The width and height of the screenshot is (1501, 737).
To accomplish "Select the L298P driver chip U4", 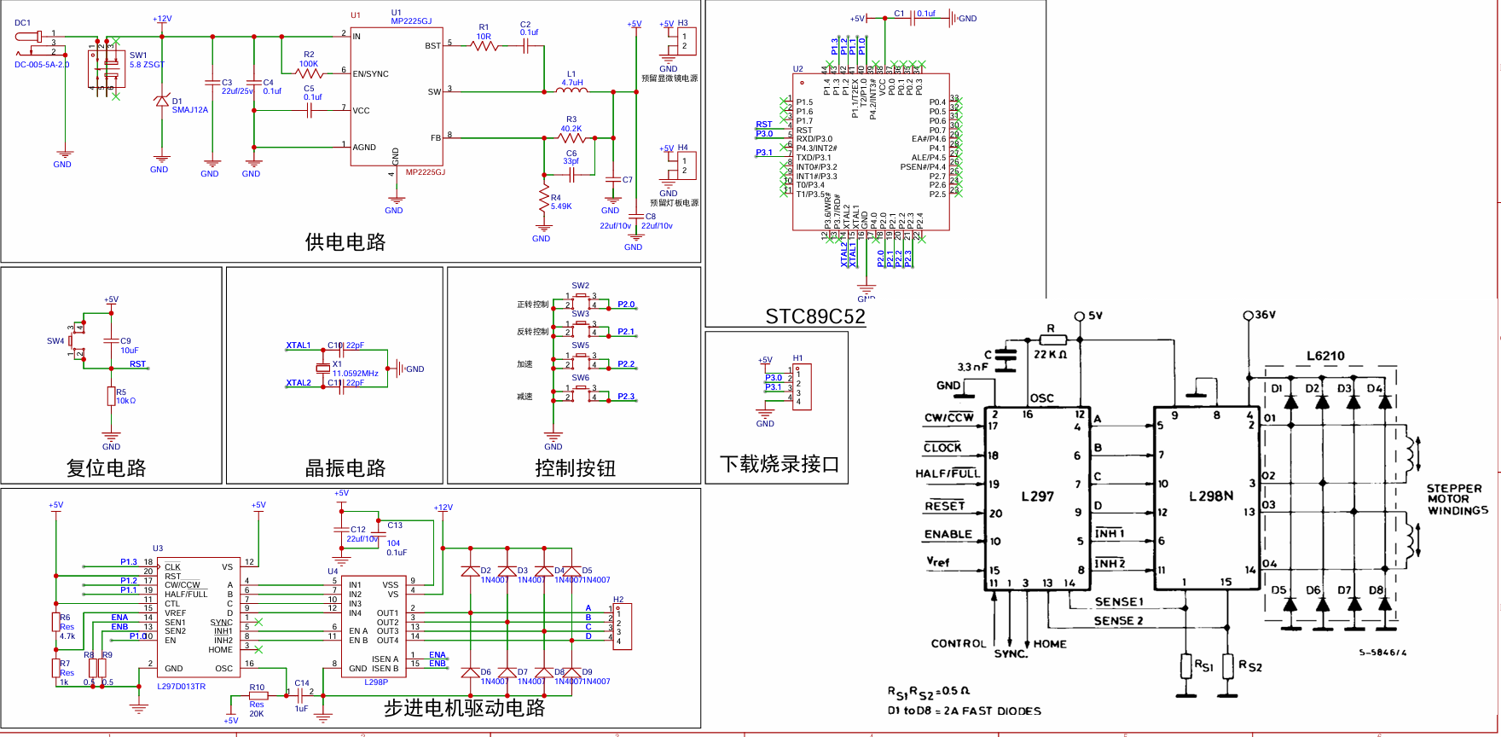I will pyautogui.click(x=375, y=626).
